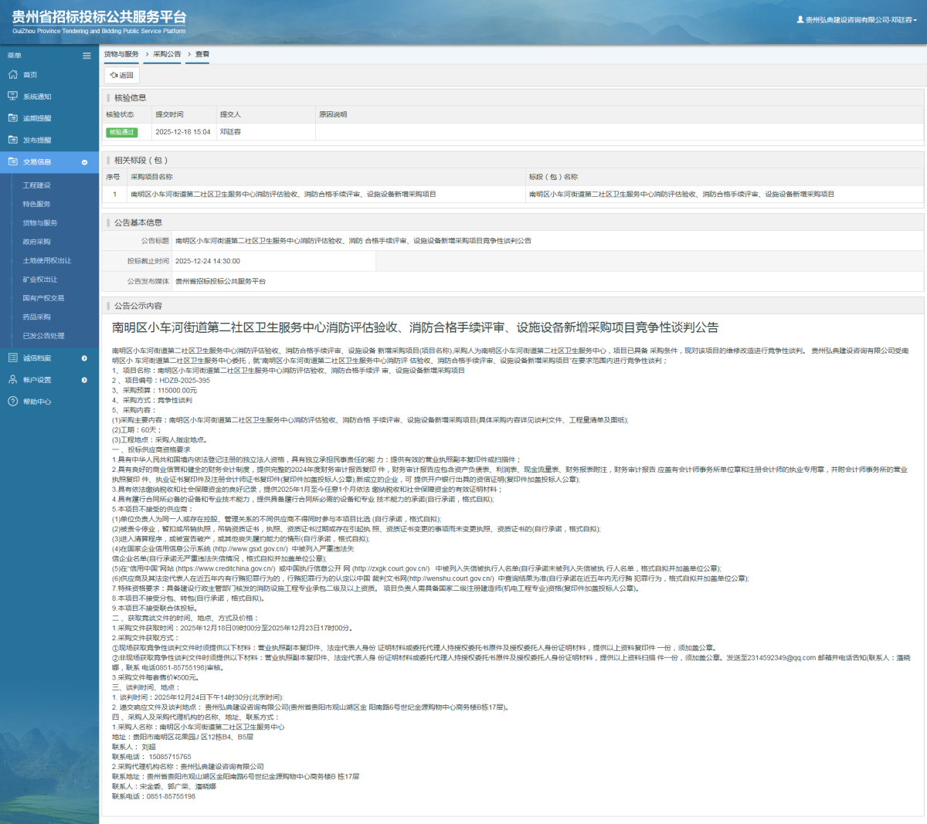Click the 诚信档案 list icon

click(13, 358)
